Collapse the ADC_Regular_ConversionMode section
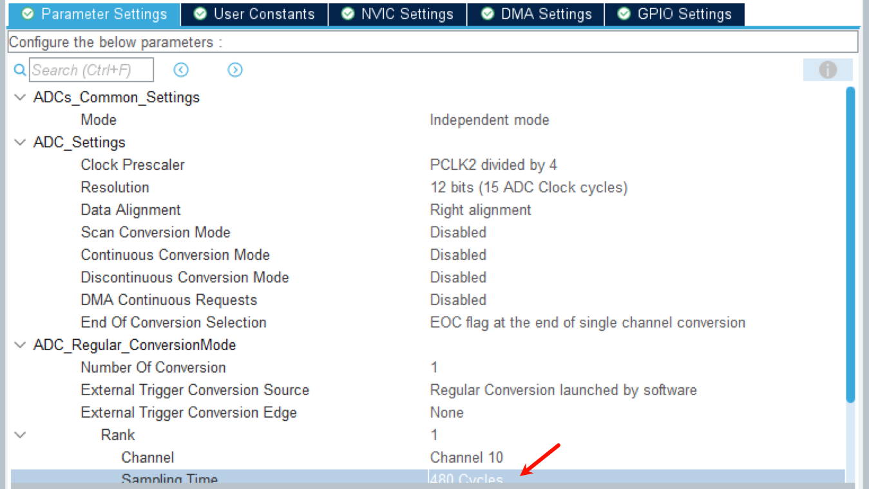This screenshot has height=489, width=869. tap(20, 346)
